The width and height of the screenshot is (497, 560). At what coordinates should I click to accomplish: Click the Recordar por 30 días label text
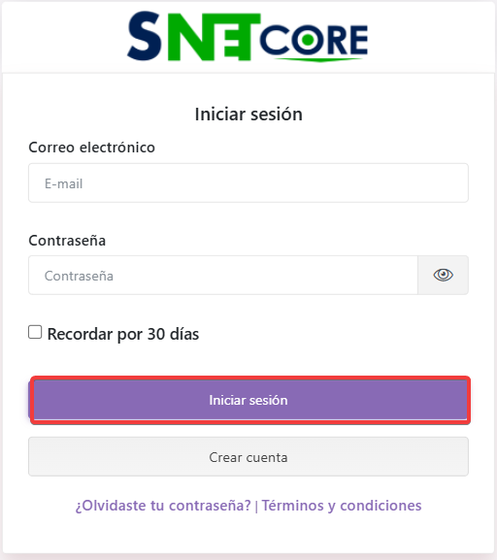tap(123, 334)
